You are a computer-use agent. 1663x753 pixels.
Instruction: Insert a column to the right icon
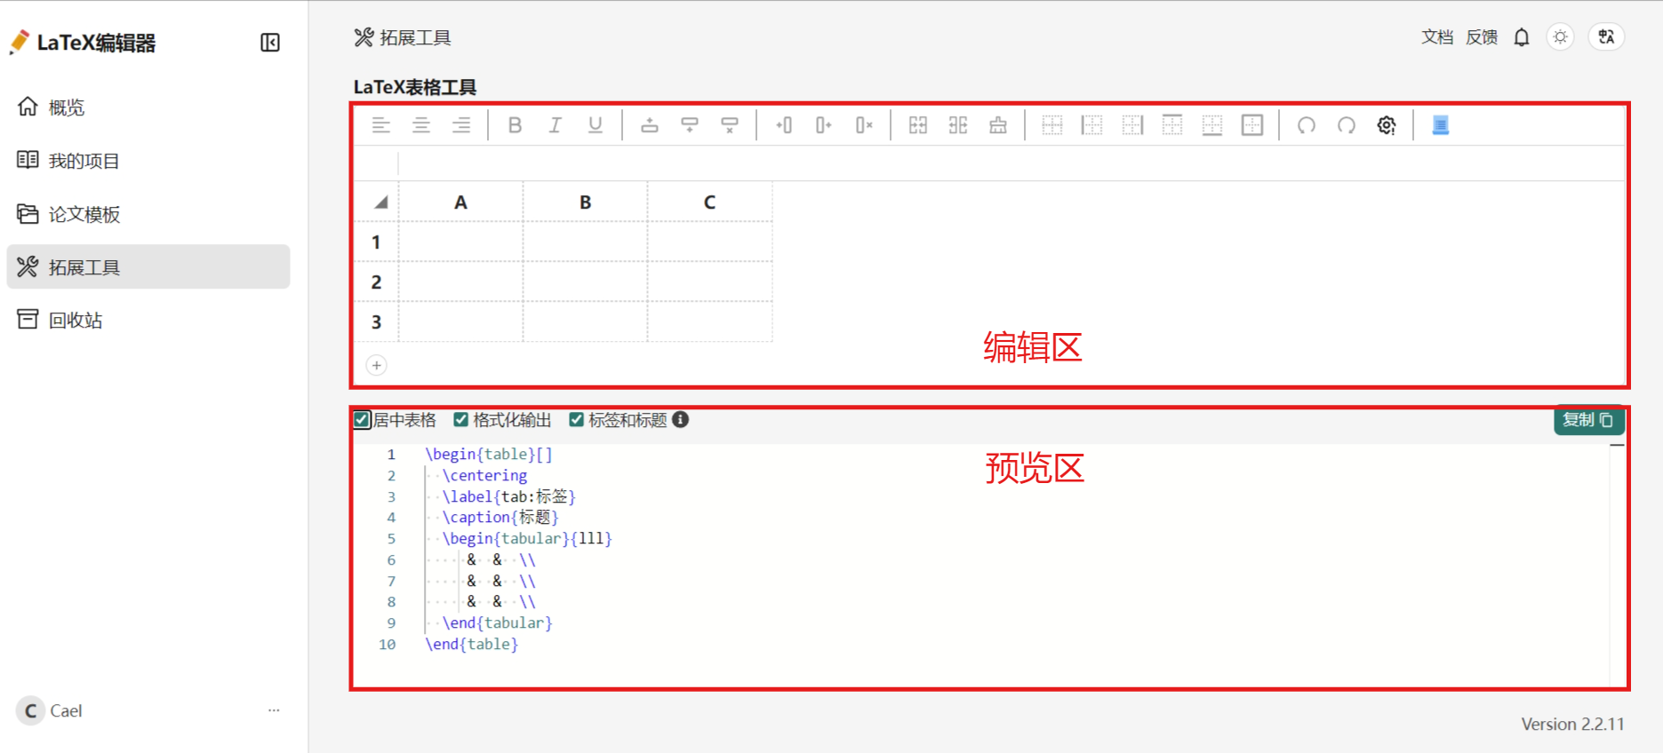824,125
